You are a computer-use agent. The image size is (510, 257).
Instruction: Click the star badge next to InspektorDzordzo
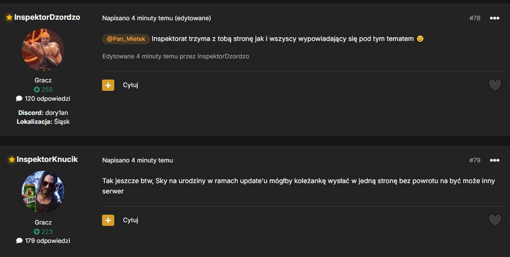[9, 17]
